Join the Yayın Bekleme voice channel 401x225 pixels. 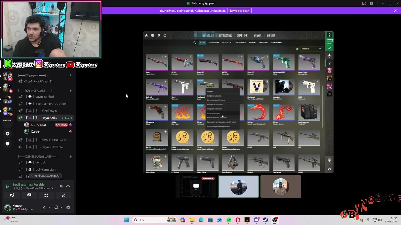point(46,147)
